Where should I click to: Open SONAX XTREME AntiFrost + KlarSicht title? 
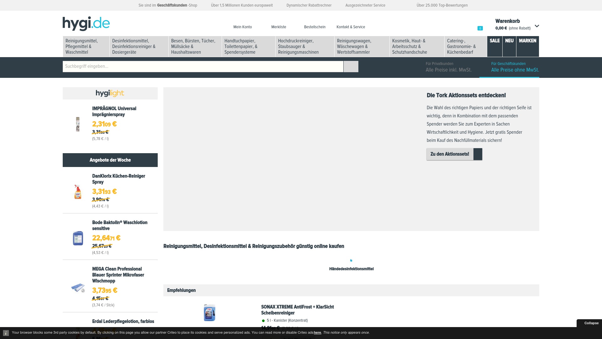point(298,310)
